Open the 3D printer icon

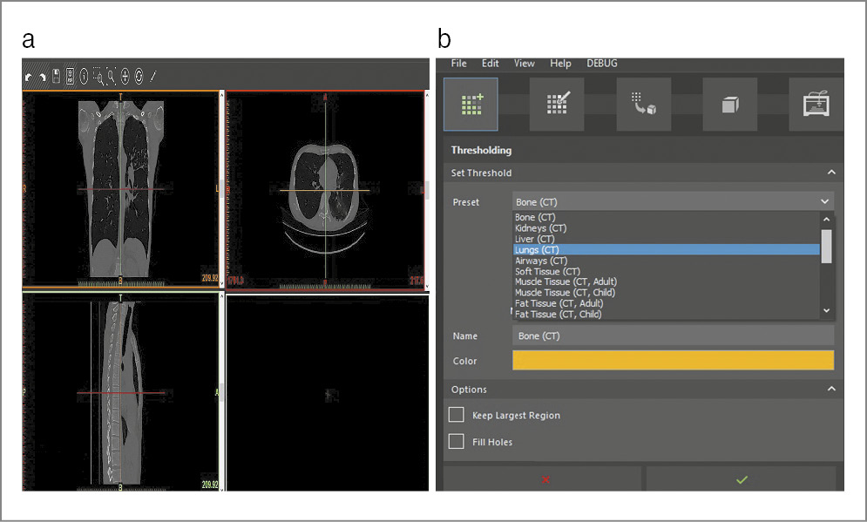point(816,104)
